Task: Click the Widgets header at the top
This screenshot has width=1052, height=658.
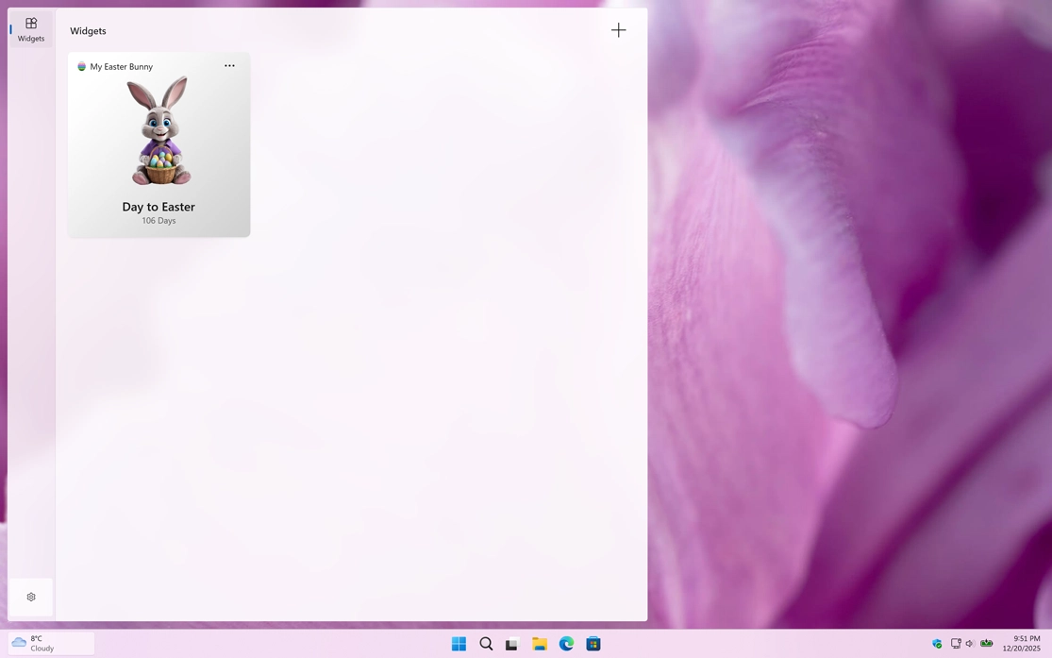Action: 88,30
